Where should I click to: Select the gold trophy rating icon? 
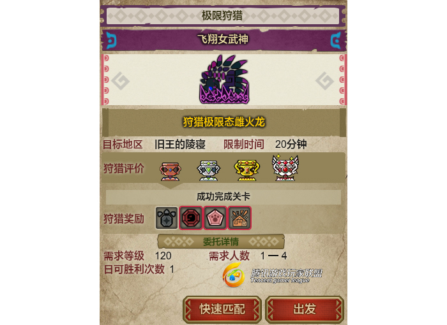246,170
